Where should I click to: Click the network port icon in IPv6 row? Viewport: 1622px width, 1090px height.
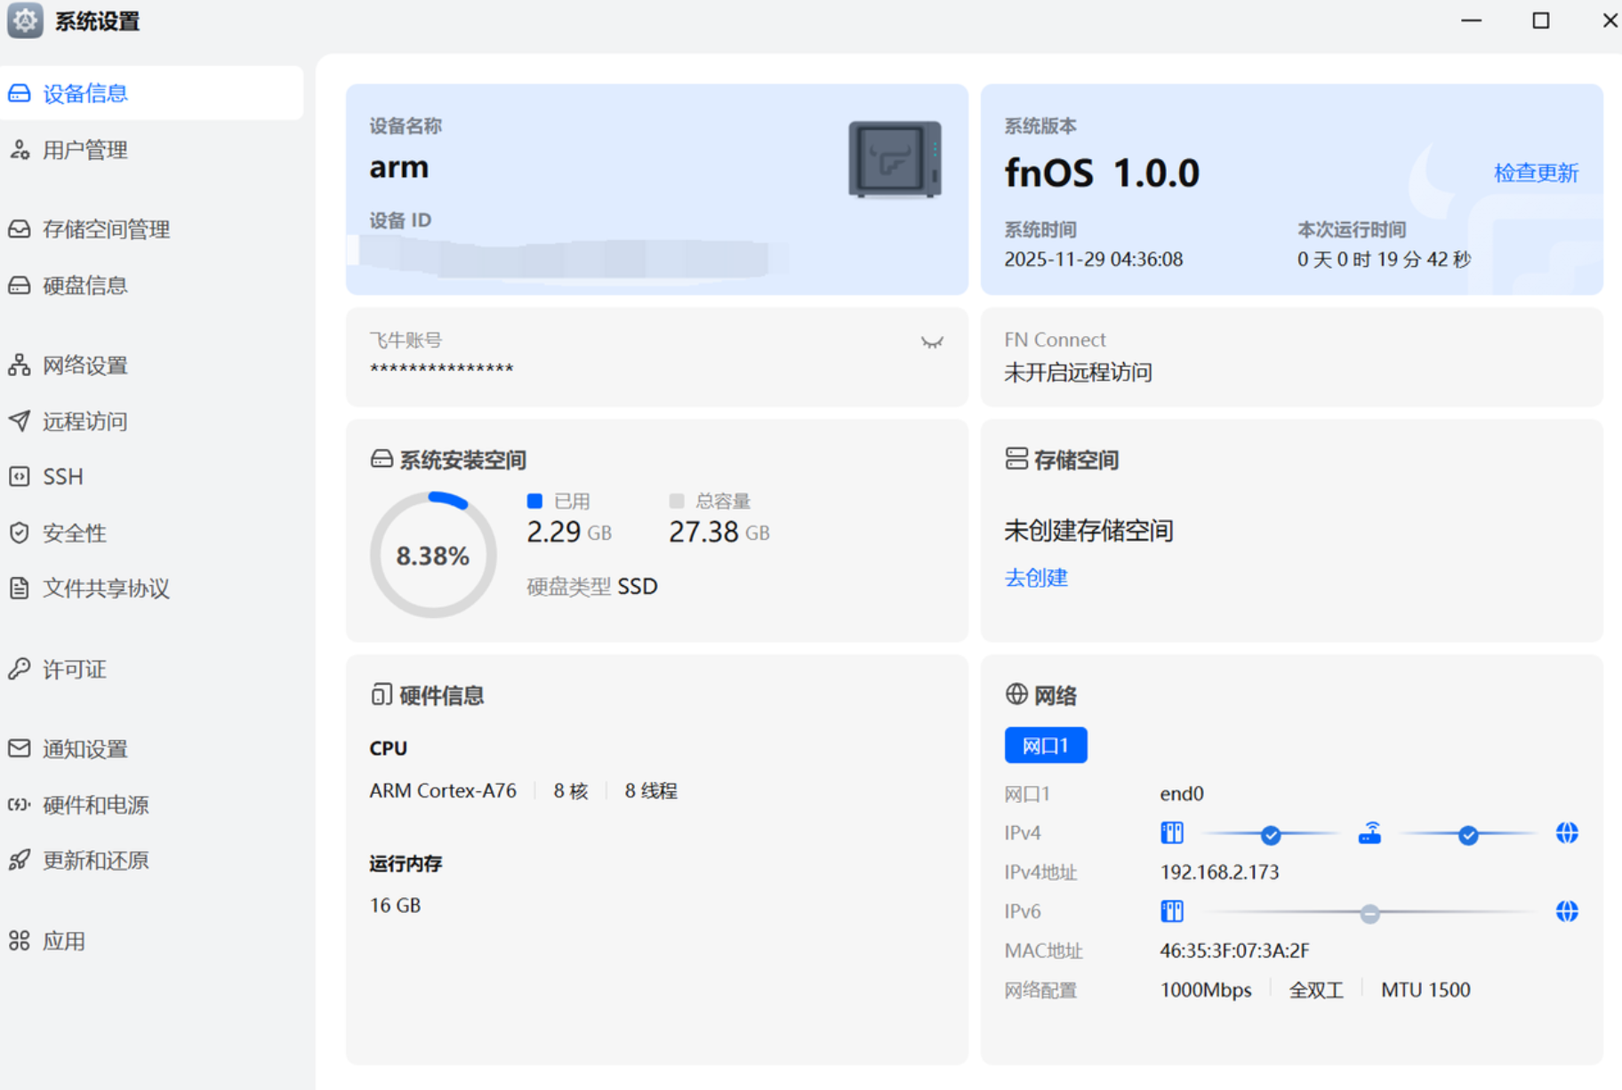point(1172,911)
